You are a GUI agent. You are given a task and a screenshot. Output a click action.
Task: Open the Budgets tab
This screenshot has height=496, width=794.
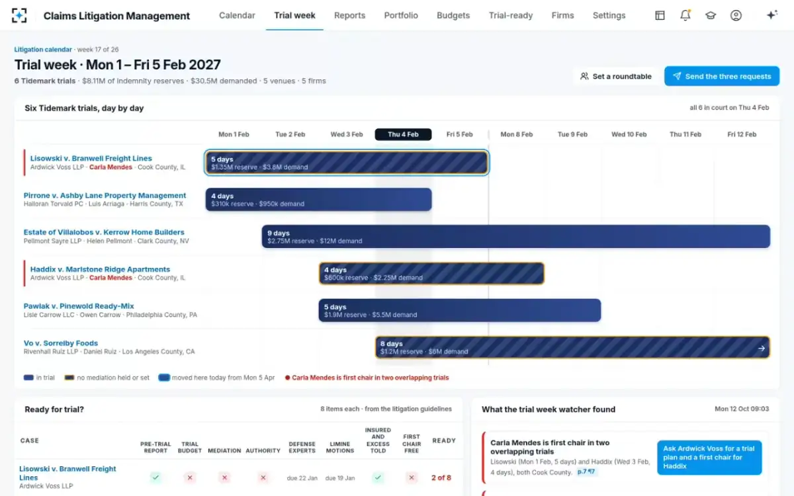(453, 15)
